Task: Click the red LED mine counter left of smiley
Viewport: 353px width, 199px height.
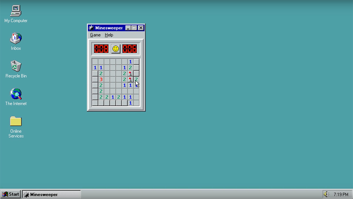Action: coord(101,49)
